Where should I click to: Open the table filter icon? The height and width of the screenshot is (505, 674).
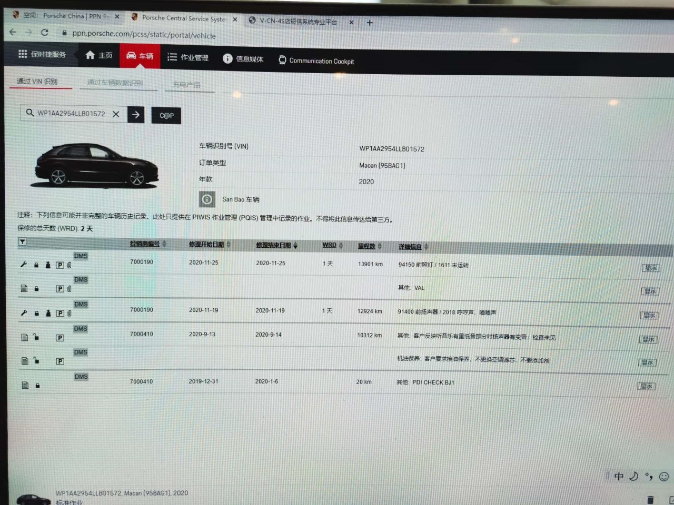pyautogui.click(x=22, y=242)
